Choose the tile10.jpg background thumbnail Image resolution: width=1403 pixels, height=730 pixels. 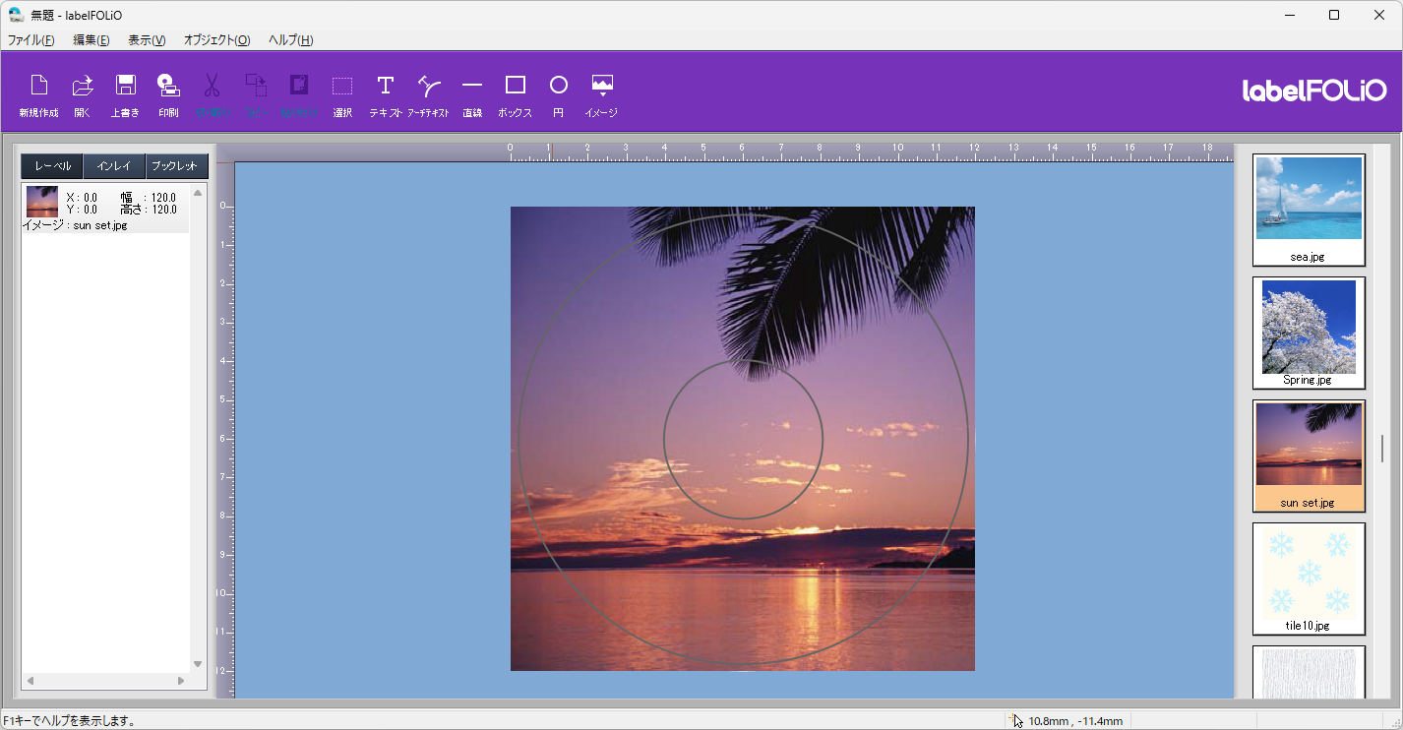(1309, 578)
